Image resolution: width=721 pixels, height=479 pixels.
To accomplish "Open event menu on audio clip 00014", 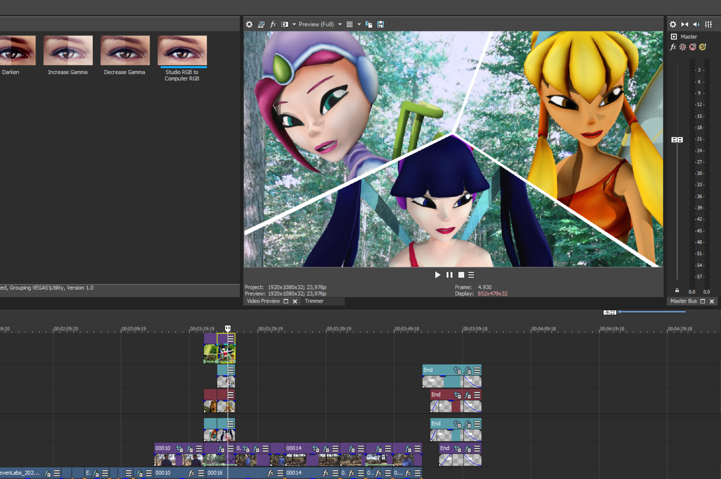I will tap(335, 473).
